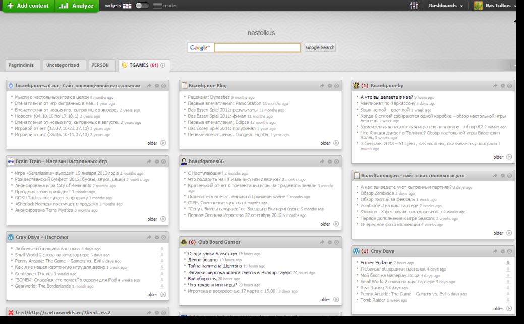Image resolution: width=524 pixels, height=324 pixels.
Task: Open the 'Gentlemen Thieves' post
Action: 34,274
